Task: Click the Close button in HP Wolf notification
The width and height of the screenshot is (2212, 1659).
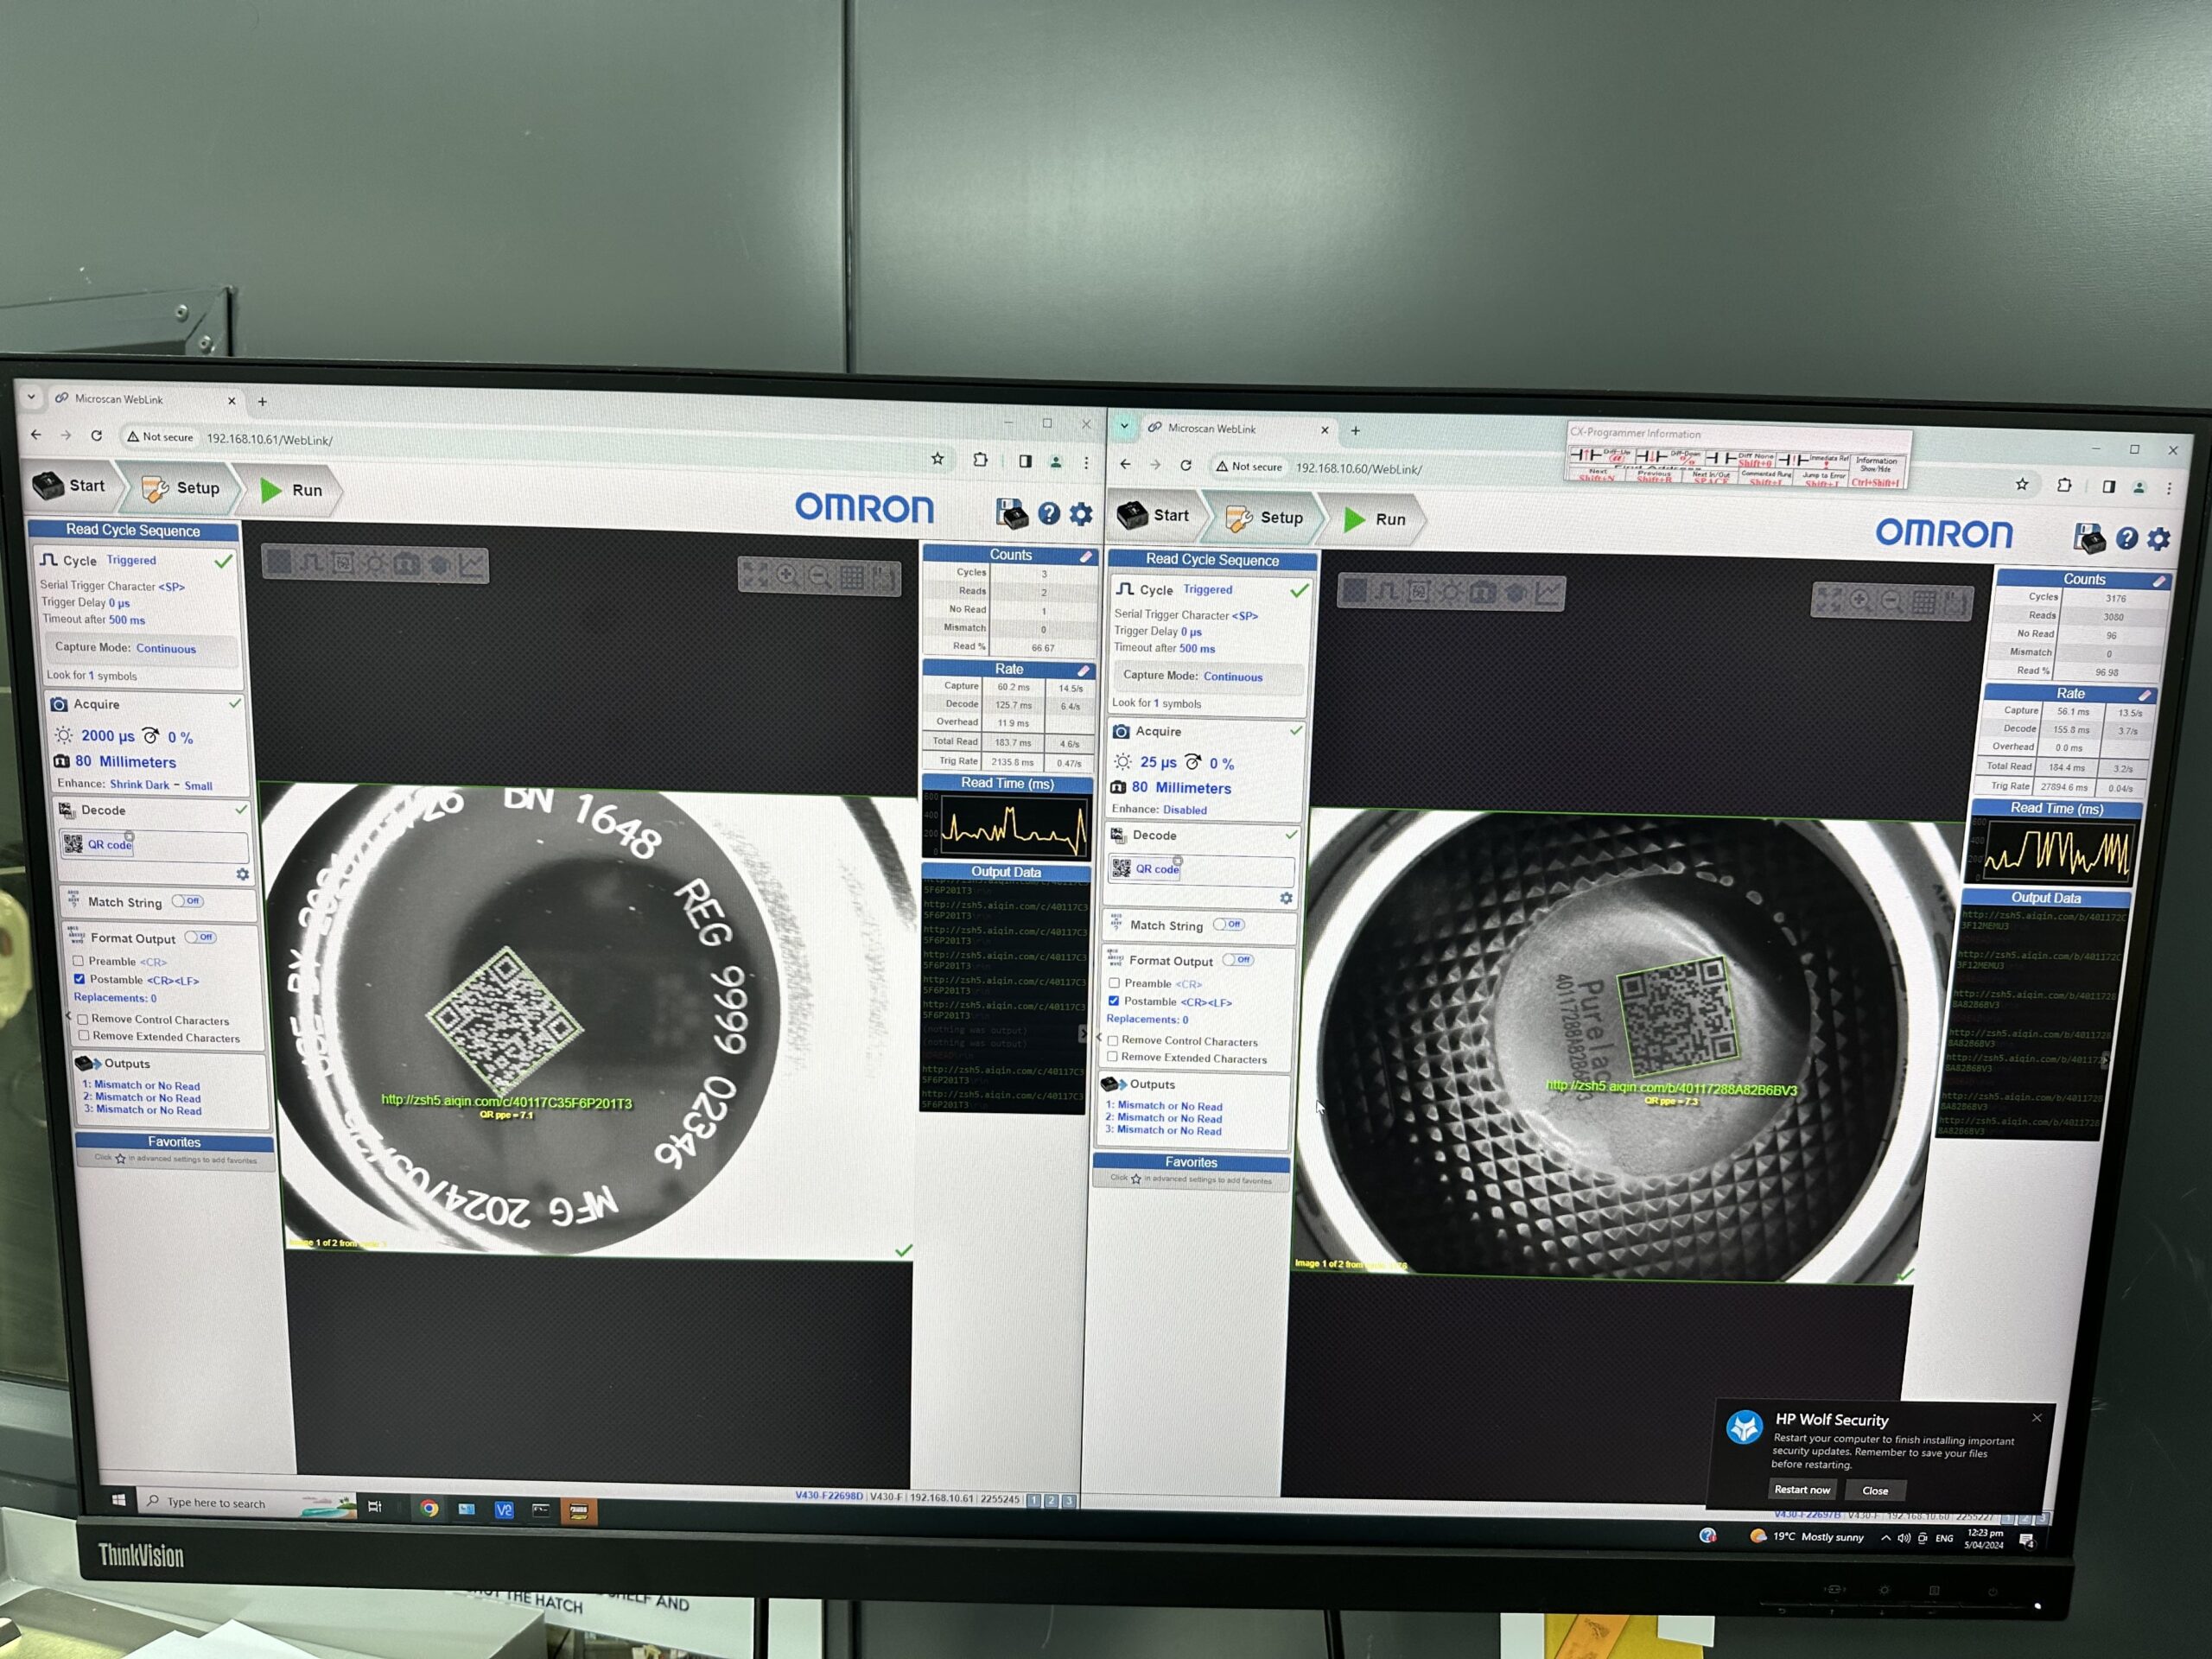Action: click(1874, 1491)
